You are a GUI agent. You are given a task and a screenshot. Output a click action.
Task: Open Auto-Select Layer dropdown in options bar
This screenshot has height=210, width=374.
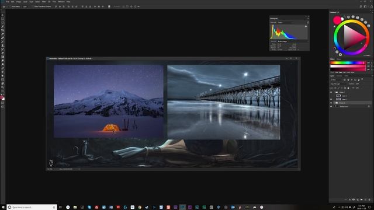(26, 6)
